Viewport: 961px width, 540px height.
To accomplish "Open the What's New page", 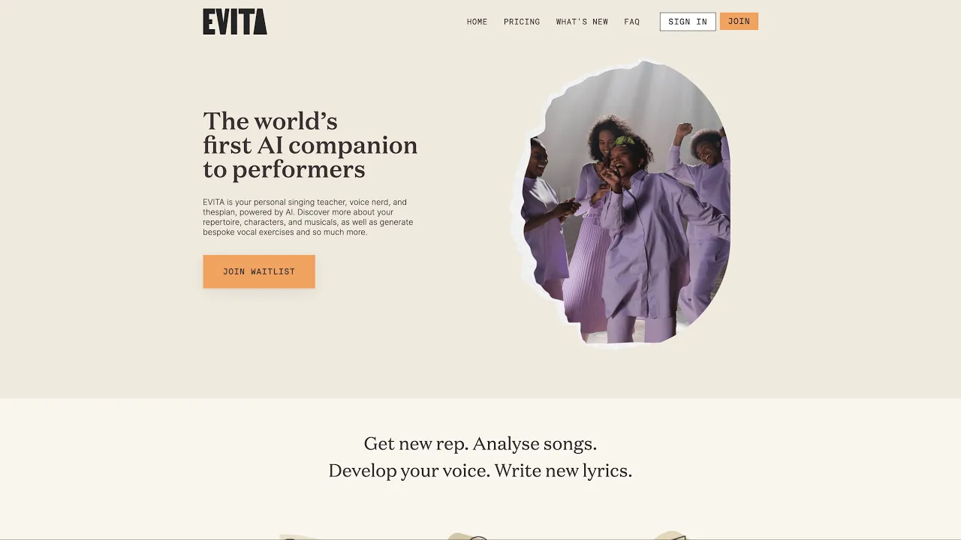I will tap(582, 22).
